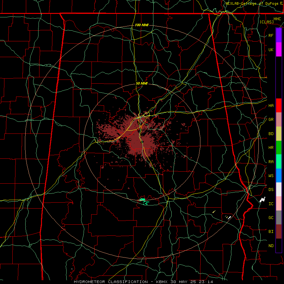Click the gray GC legend swatch
Screen dimensions: 284x284
279,217
